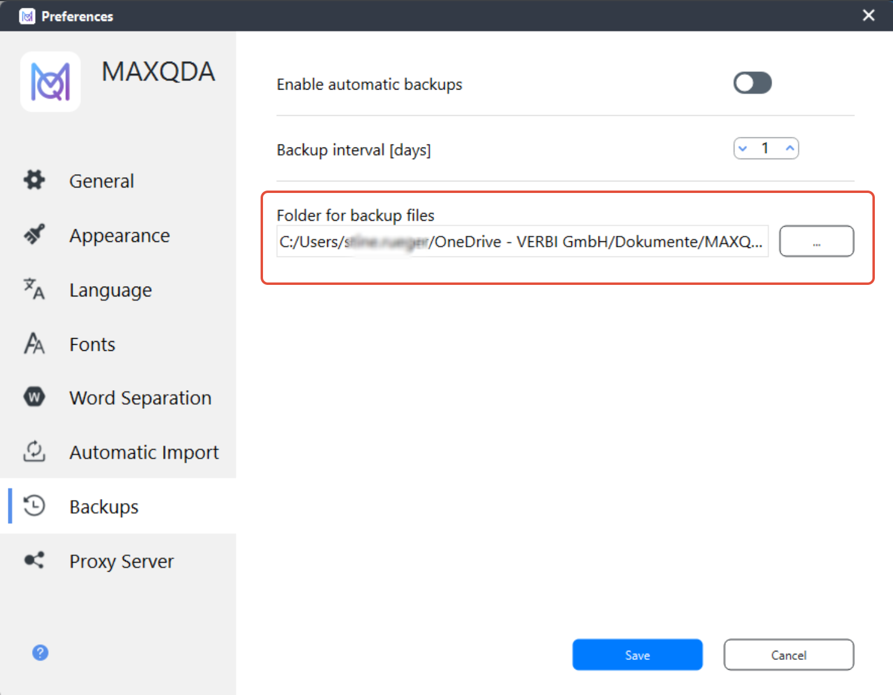Show Automatic Import settings
This screenshot has height=695, width=893.
click(x=118, y=452)
